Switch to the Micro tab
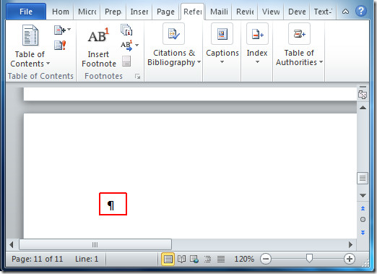Image resolution: width=377 pixels, height=274 pixels. coord(87,12)
